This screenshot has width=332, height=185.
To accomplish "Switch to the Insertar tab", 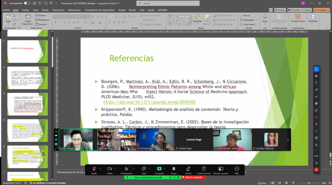I will (x=25, y=10).
